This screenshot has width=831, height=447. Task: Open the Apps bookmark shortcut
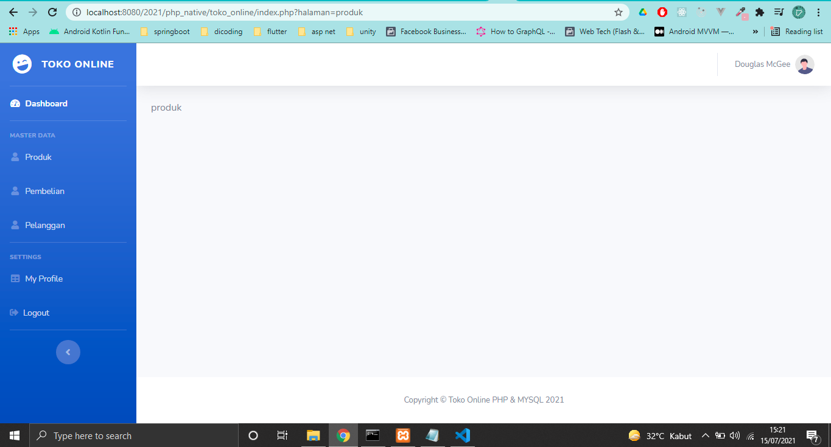pyautogui.click(x=24, y=32)
